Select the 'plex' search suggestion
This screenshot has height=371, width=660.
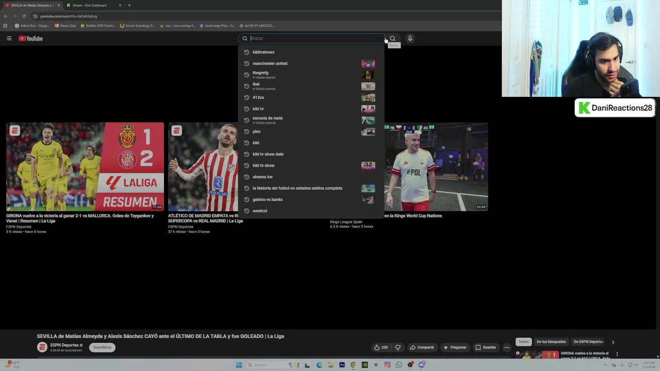tap(311, 131)
